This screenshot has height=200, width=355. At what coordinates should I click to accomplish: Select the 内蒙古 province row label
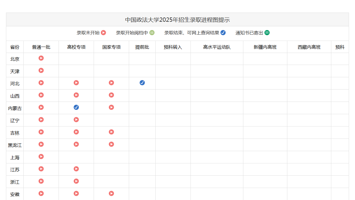(15, 108)
